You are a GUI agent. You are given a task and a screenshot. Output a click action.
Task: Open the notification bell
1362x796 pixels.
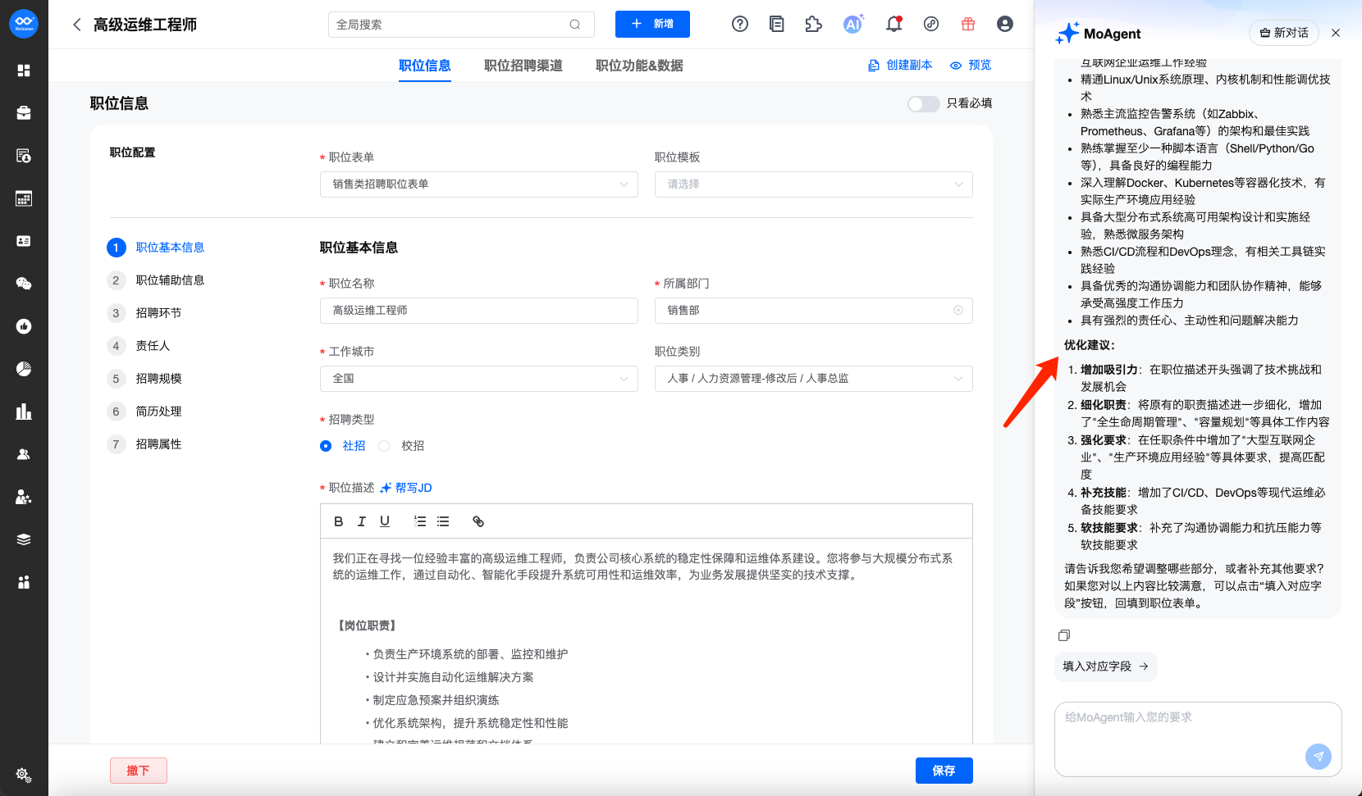pyautogui.click(x=894, y=24)
